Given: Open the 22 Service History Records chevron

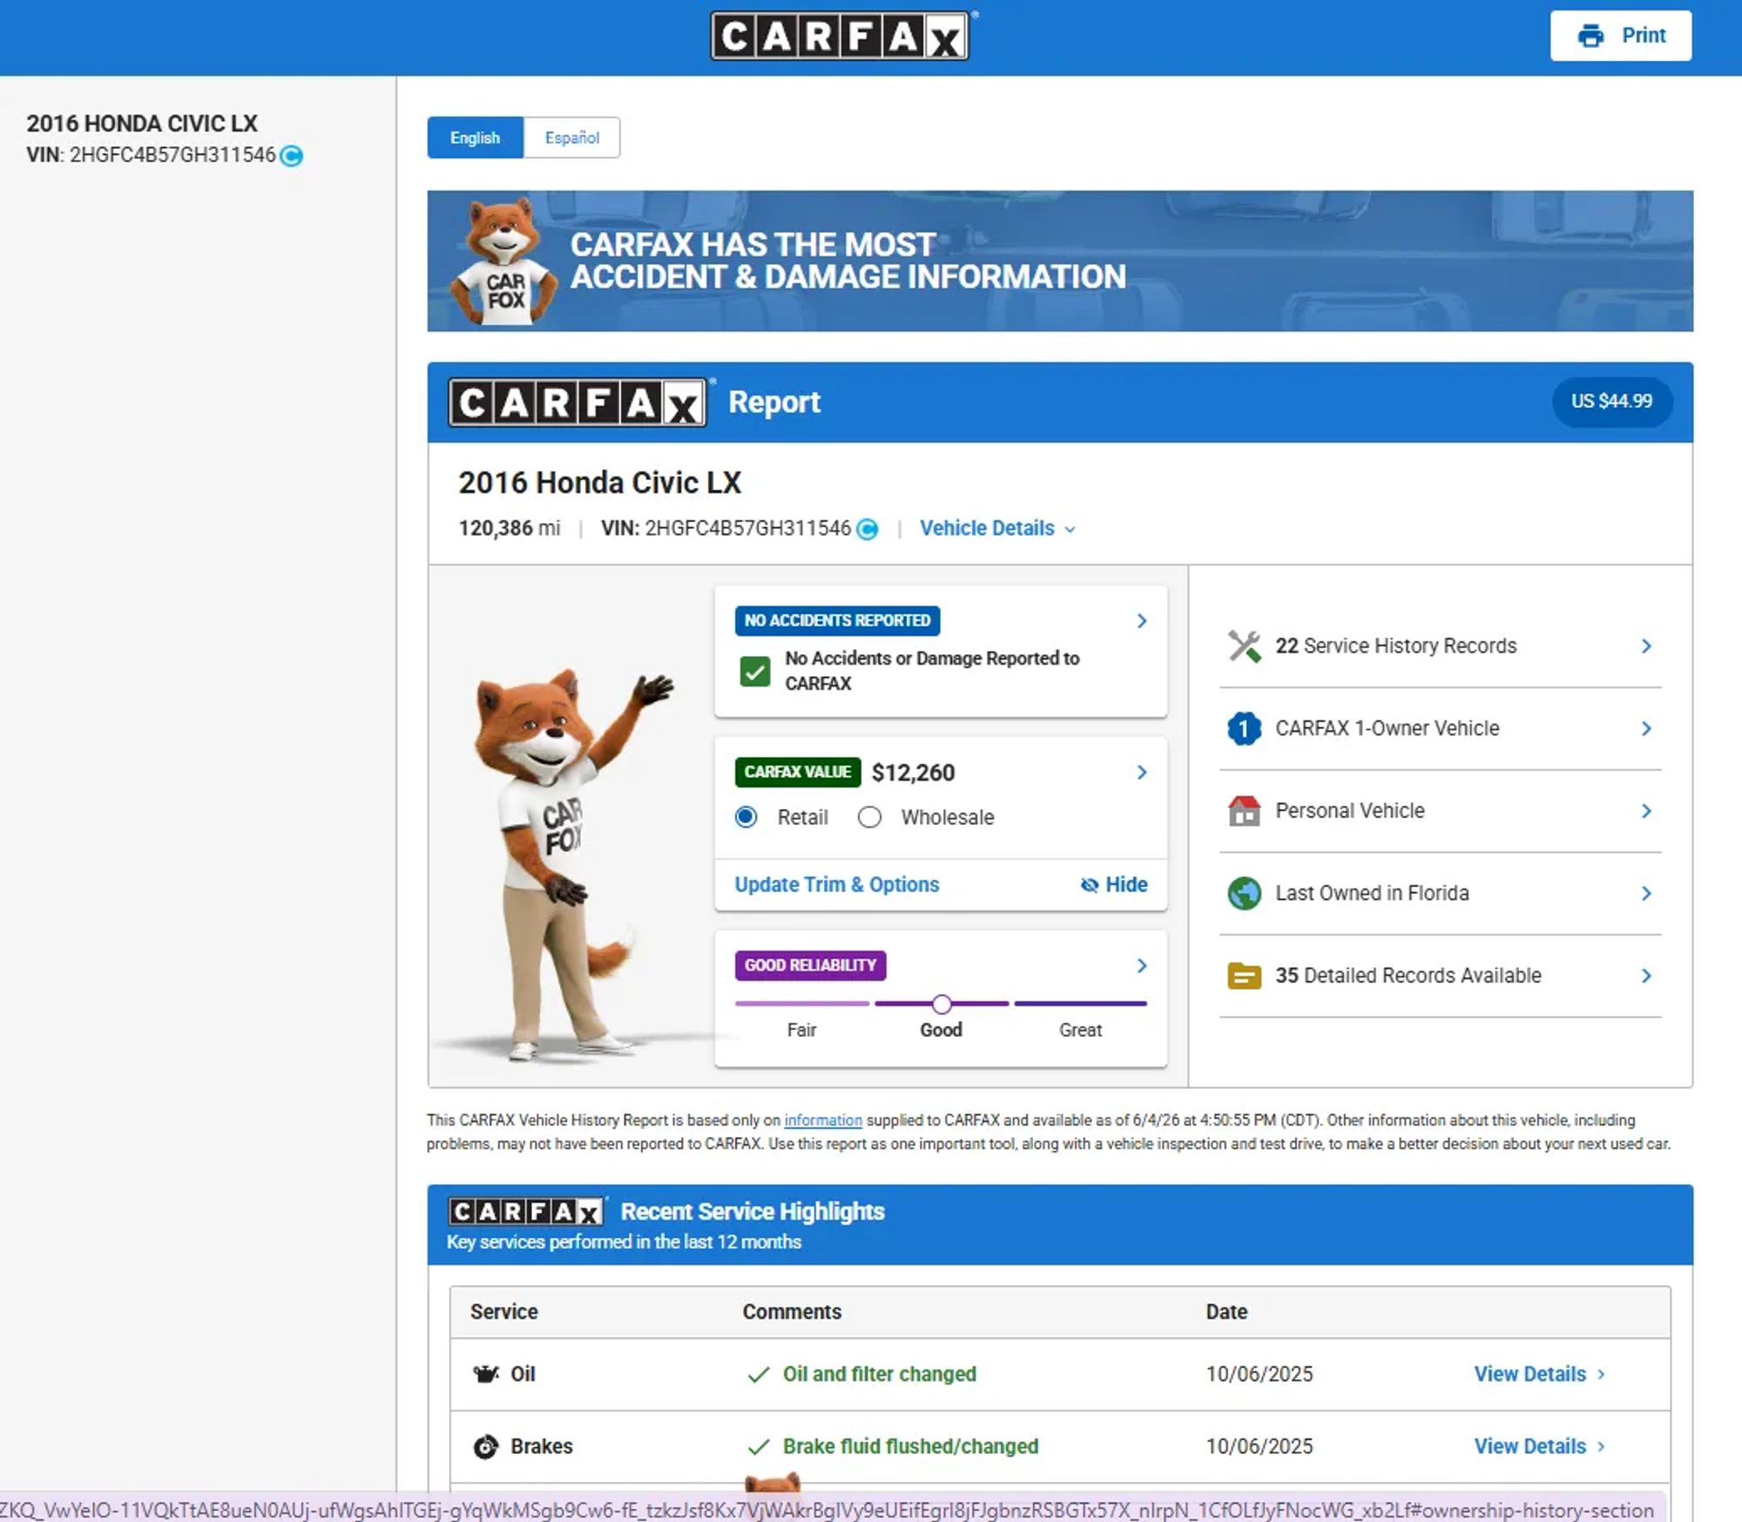Looking at the screenshot, I should (1646, 646).
